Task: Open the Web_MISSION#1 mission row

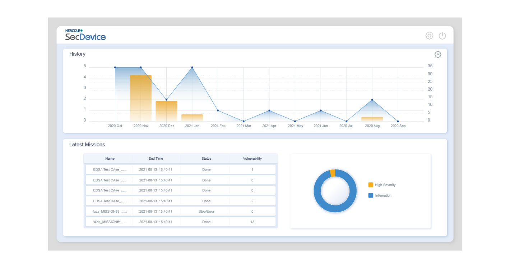Action: 110,222
